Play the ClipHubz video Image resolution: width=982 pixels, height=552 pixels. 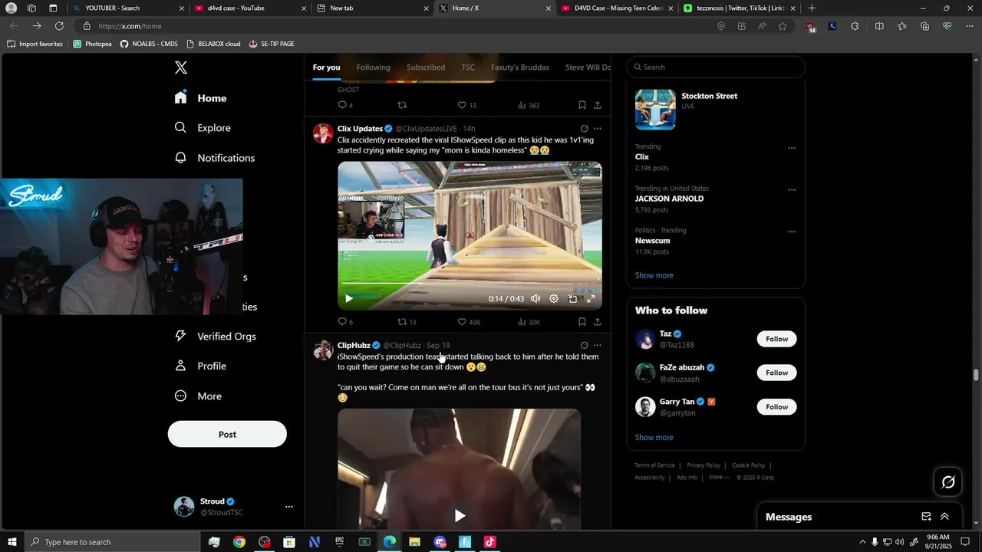[459, 516]
